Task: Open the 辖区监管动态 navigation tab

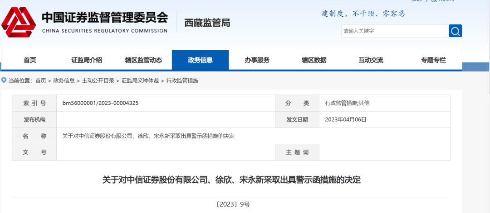Action: point(143,60)
